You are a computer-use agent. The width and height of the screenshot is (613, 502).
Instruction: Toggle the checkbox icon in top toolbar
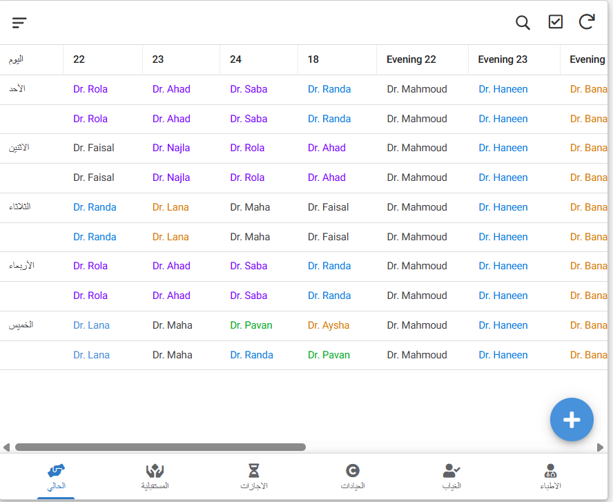556,22
